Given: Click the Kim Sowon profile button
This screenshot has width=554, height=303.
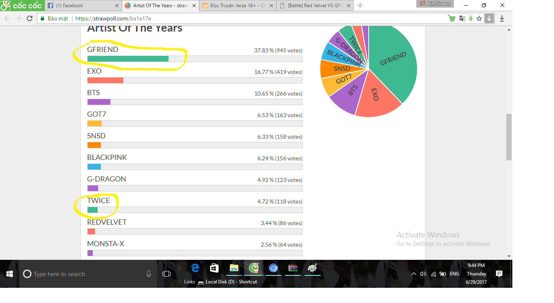Looking at the screenshot, I should pyautogui.click(x=435, y=4).
